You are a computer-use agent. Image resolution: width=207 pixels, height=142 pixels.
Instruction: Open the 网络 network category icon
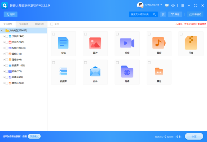(127, 71)
